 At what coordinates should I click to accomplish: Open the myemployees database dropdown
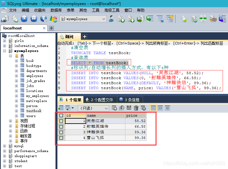tap(83, 19)
